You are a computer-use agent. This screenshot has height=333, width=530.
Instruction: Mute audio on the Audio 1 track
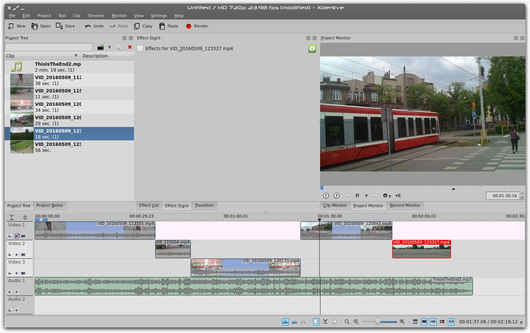pos(17,292)
